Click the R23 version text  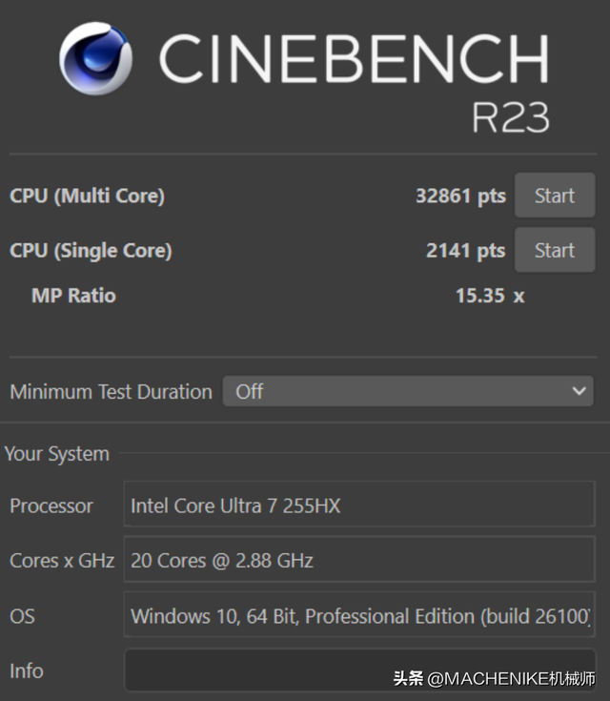coord(511,117)
